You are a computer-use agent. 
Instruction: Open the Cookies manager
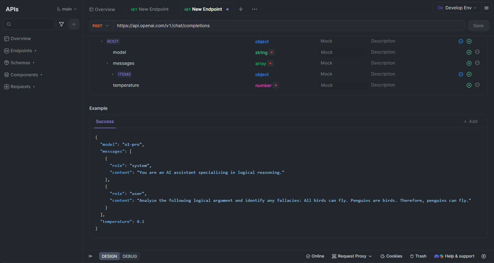391,256
